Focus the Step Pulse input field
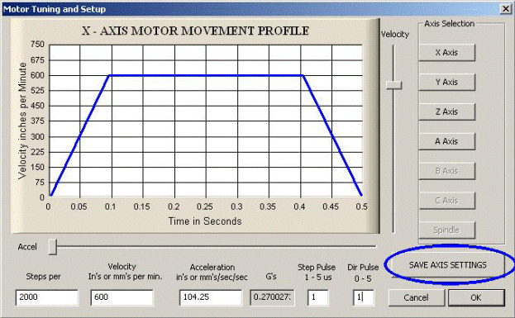Screen dimensions: 515x318 coord(318,297)
